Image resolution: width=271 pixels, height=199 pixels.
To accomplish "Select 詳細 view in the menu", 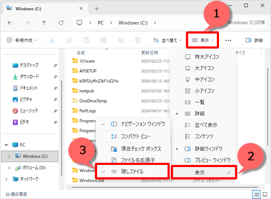I will (203, 114).
